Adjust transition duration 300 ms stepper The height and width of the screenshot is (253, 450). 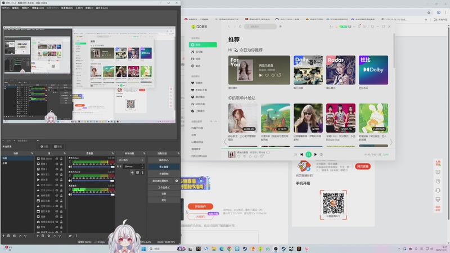click(x=142, y=166)
